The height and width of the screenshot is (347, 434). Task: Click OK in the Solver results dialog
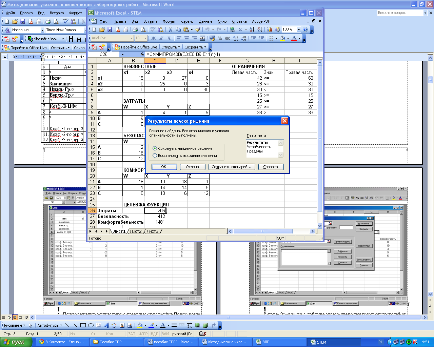pyautogui.click(x=164, y=167)
